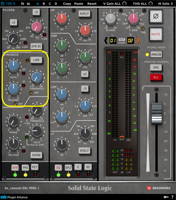The image size is (176, 200).
Task: Go to the next channel with orange chevron
Action: tap(138, 41)
